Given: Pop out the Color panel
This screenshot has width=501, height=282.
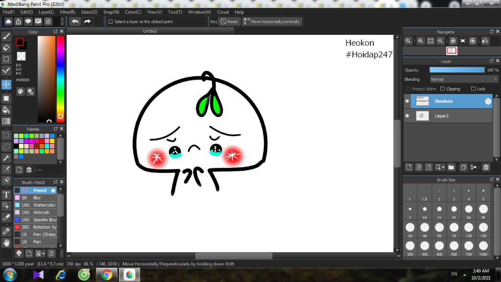Looking at the screenshot, I should (56, 31).
